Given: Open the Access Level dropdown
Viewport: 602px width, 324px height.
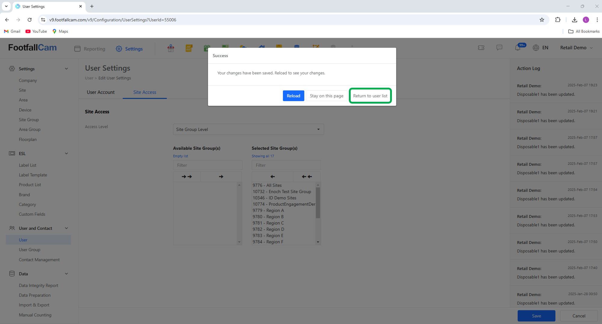Looking at the screenshot, I should 248,129.
